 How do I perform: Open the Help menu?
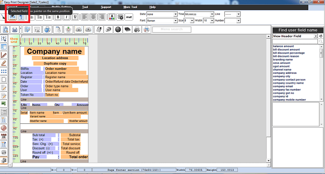click(152, 7)
